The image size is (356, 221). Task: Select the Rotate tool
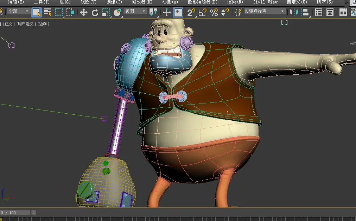(x=95, y=13)
